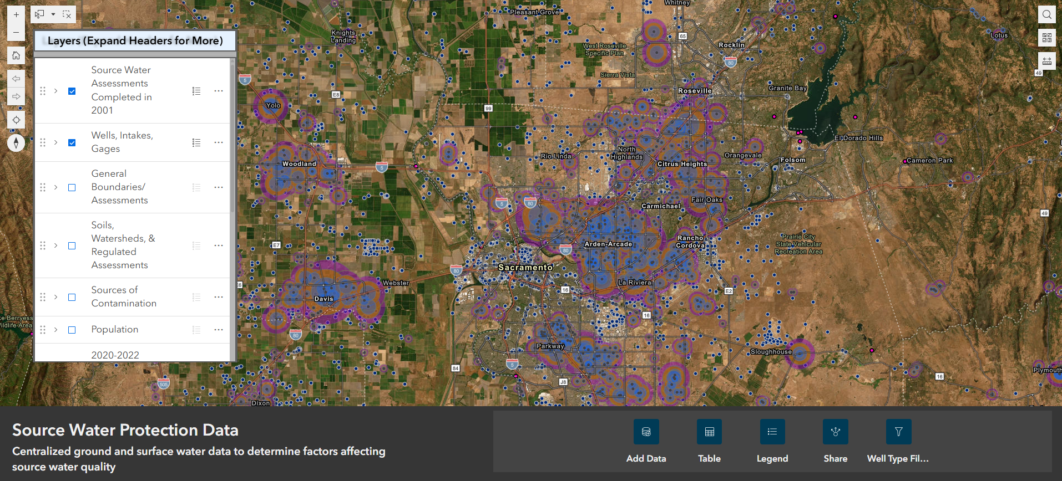Image resolution: width=1062 pixels, height=481 pixels.
Task: Open options menu for General Boundaries/Assessments
Action: pos(219,187)
